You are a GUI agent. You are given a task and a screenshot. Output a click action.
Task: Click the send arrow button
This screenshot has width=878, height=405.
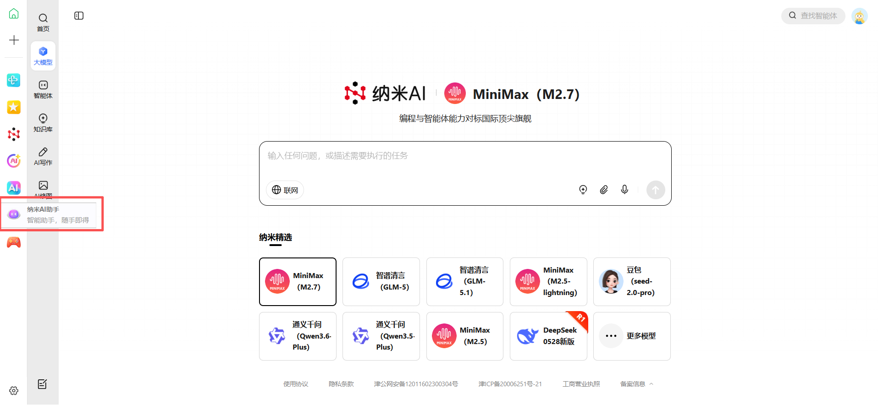pyautogui.click(x=655, y=190)
